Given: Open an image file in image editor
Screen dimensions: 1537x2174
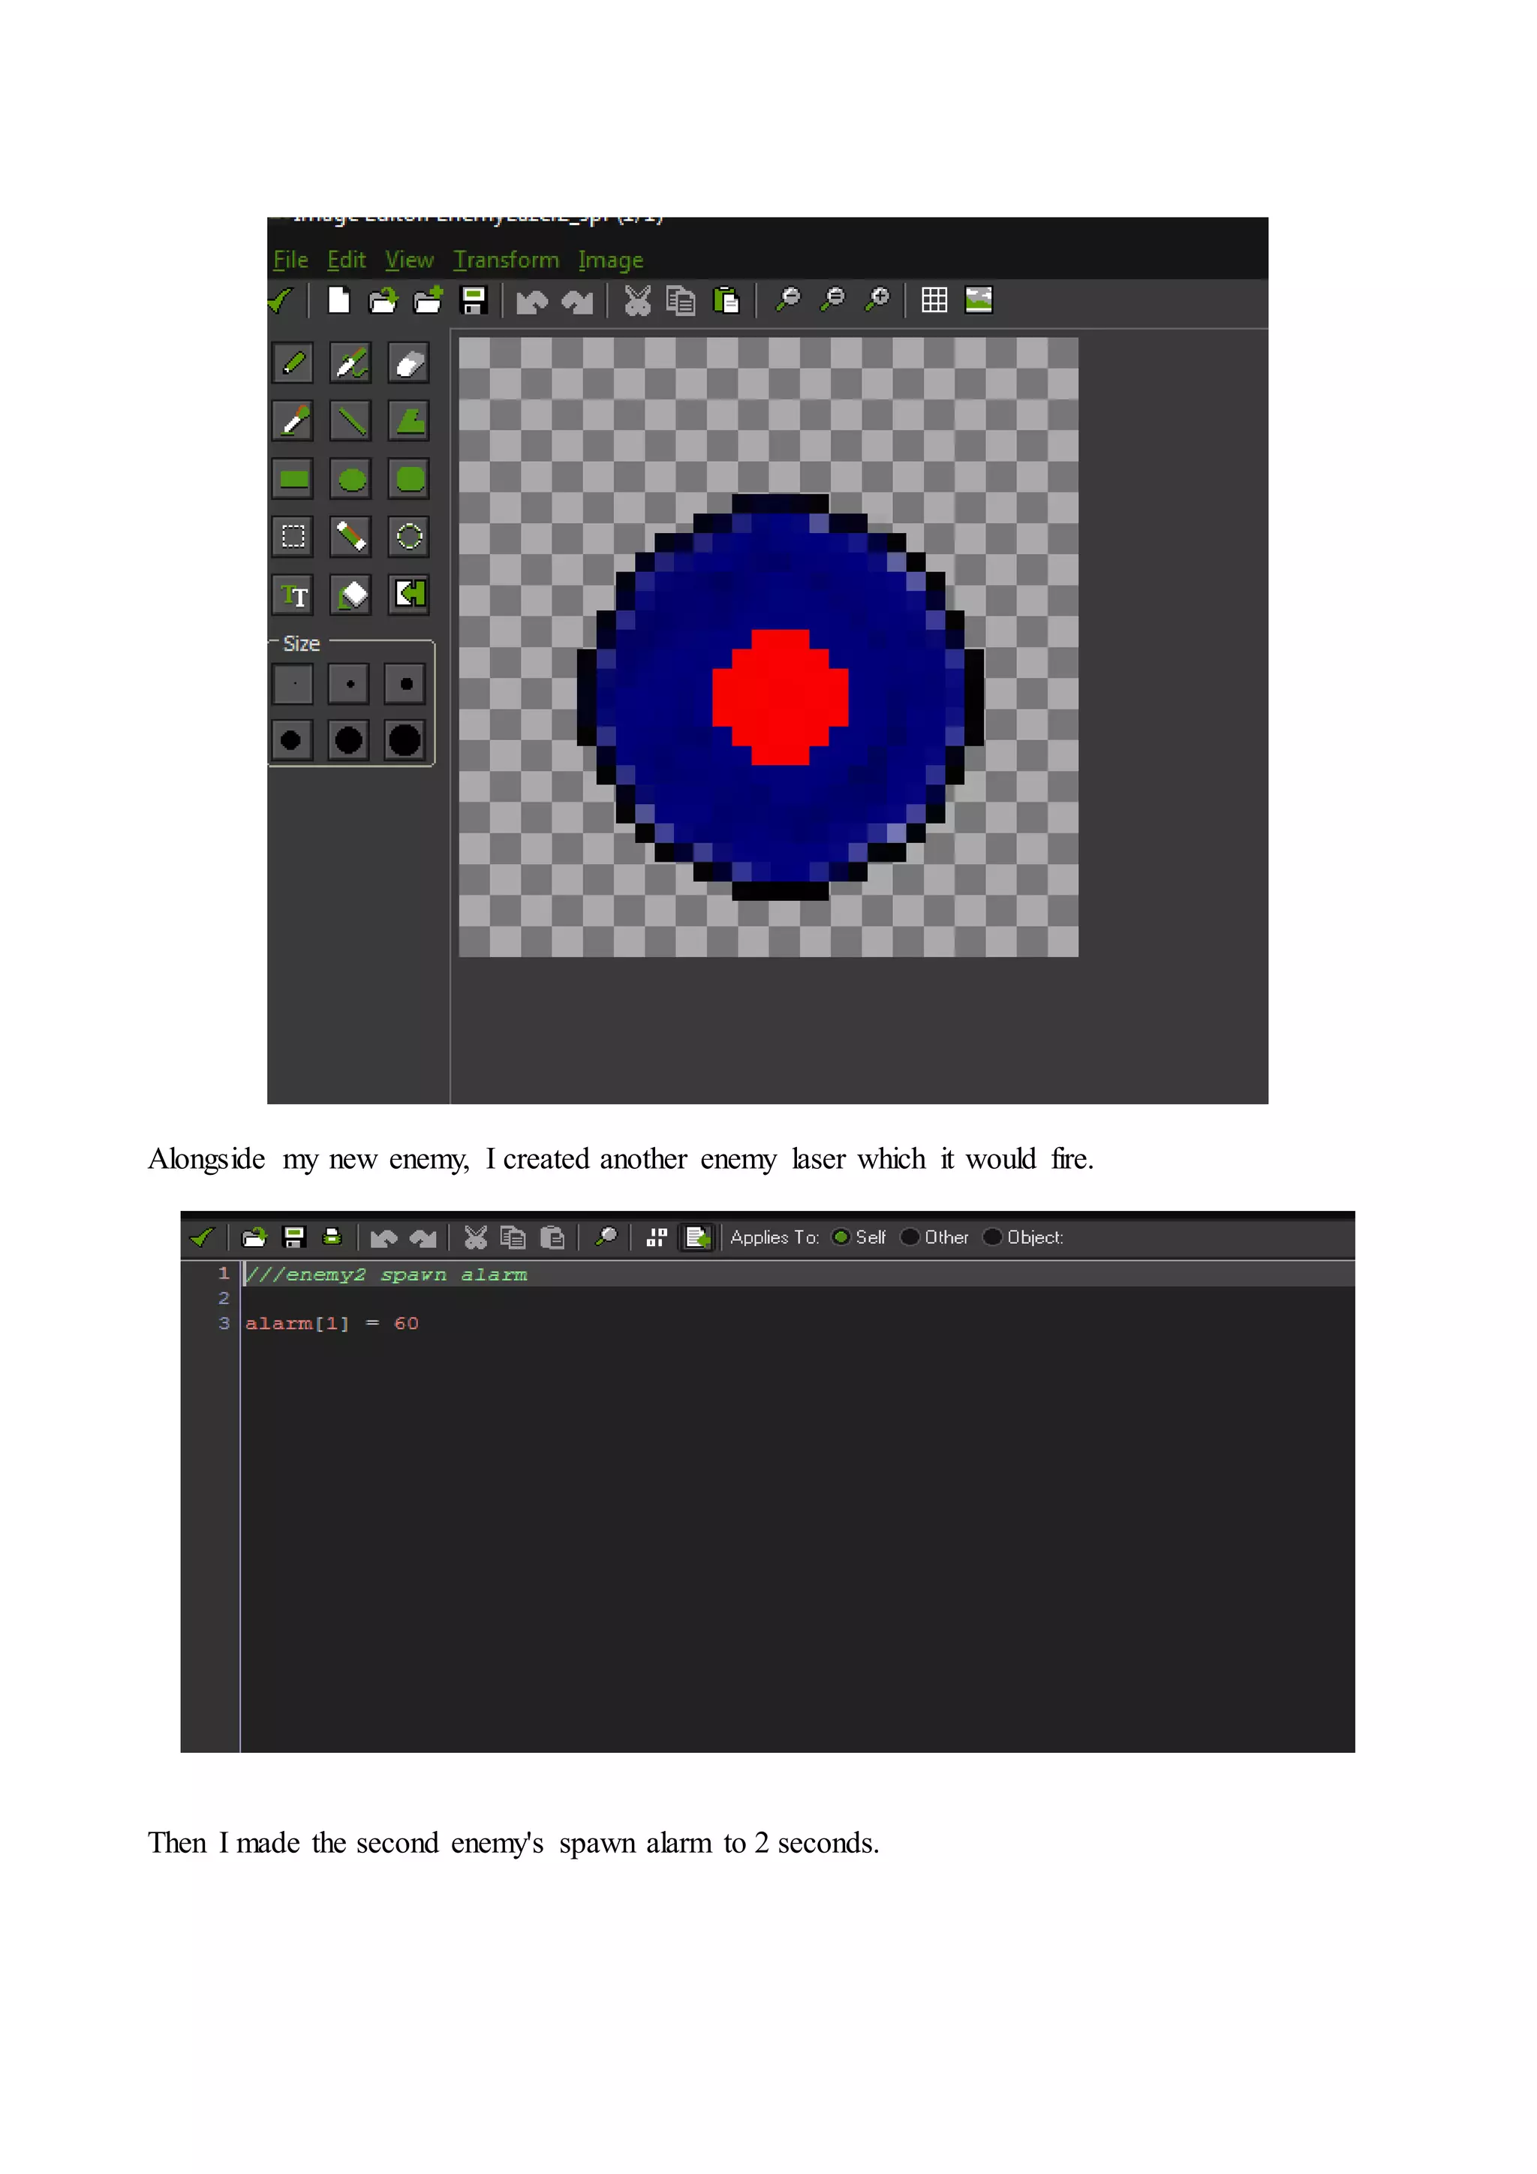Looking at the screenshot, I should click(x=382, y=300).
